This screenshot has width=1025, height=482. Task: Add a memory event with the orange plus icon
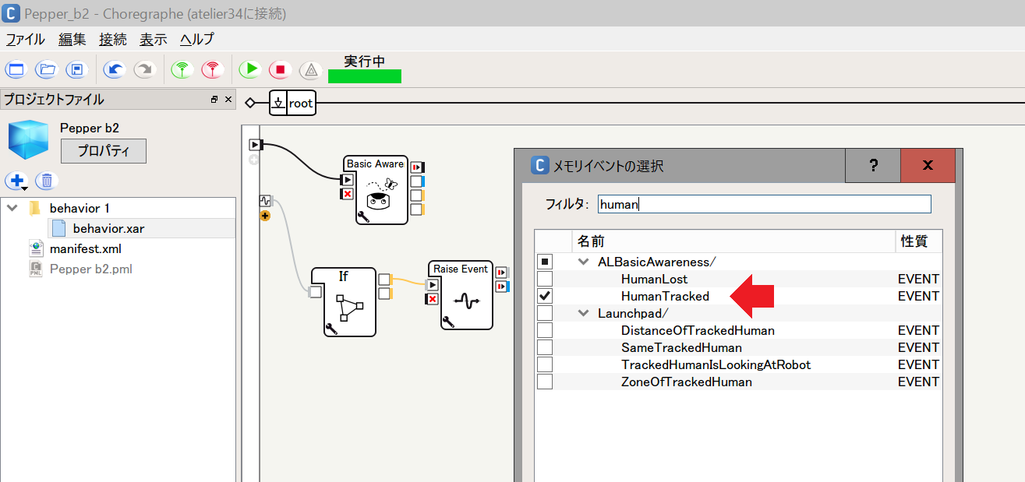[x=265, y=216]
